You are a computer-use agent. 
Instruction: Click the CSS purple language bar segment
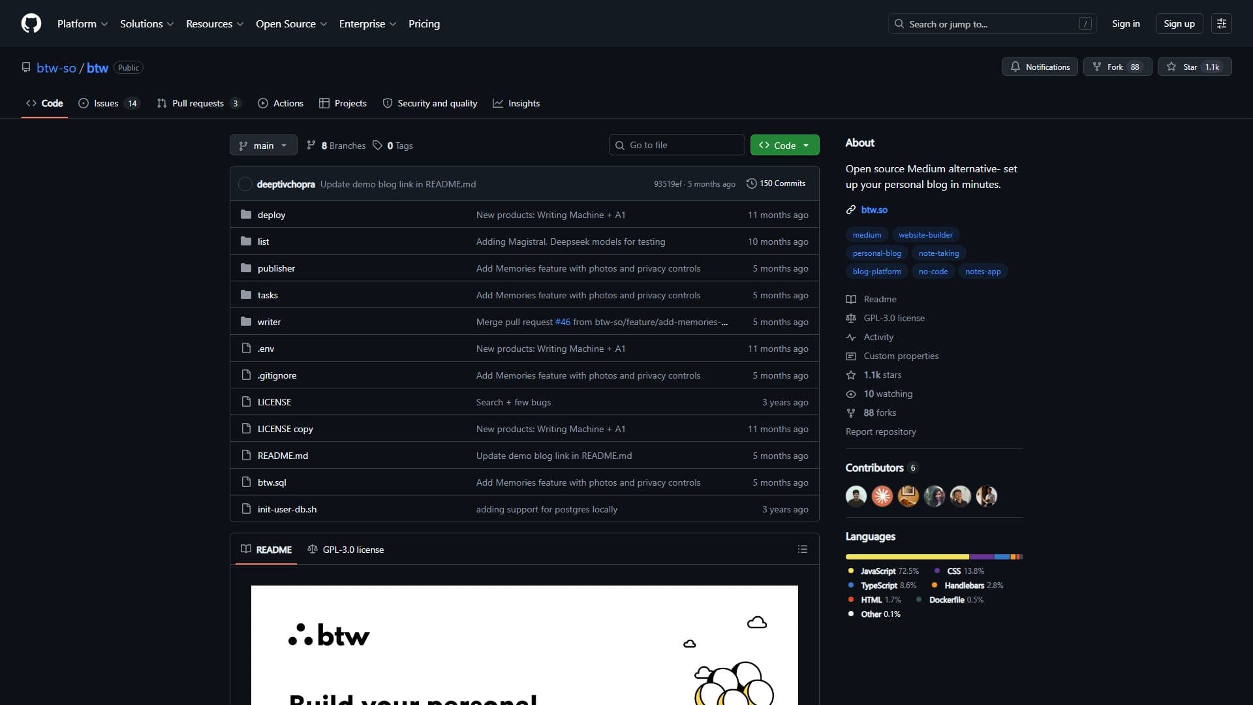982,557
